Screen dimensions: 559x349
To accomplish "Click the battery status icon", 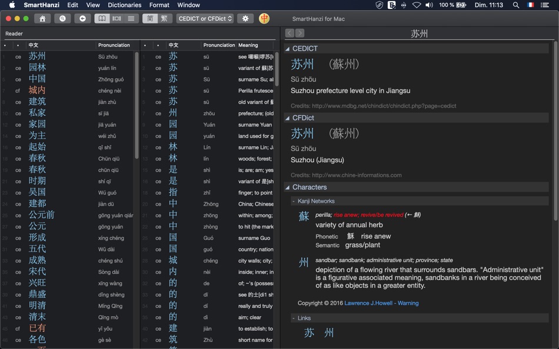I will coord(461,5).
